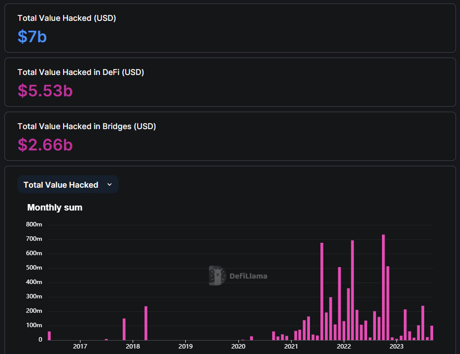Click the 2020 x-axis label

tap(238, 347)
